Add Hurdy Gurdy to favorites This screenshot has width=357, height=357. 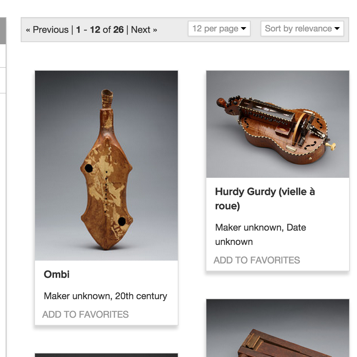click(x=257, y=260)
